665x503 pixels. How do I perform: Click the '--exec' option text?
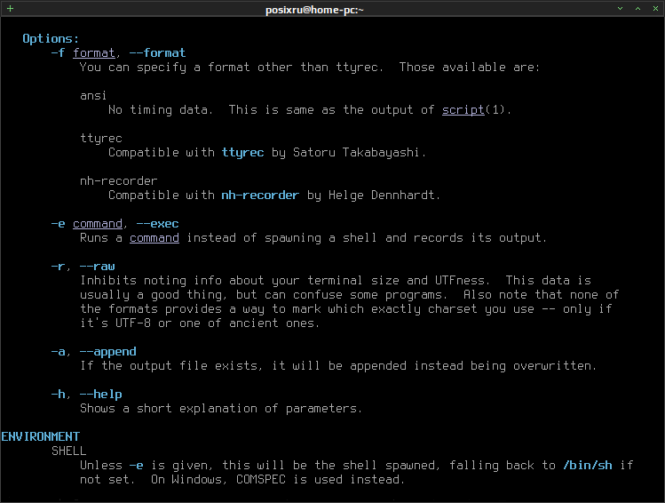[157, 223]
